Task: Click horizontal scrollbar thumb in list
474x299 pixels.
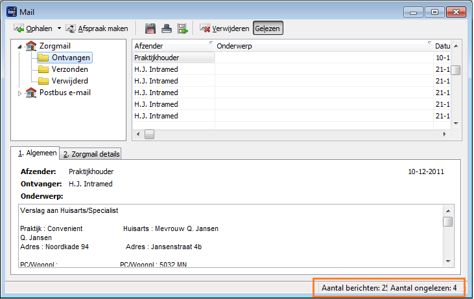Action: tap(149, 134)
